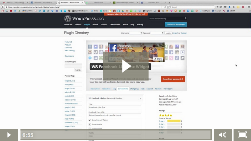This screenshot has height=141, width=251.
Task: Reload the page with the refresh icon
Action: (165, 7)
